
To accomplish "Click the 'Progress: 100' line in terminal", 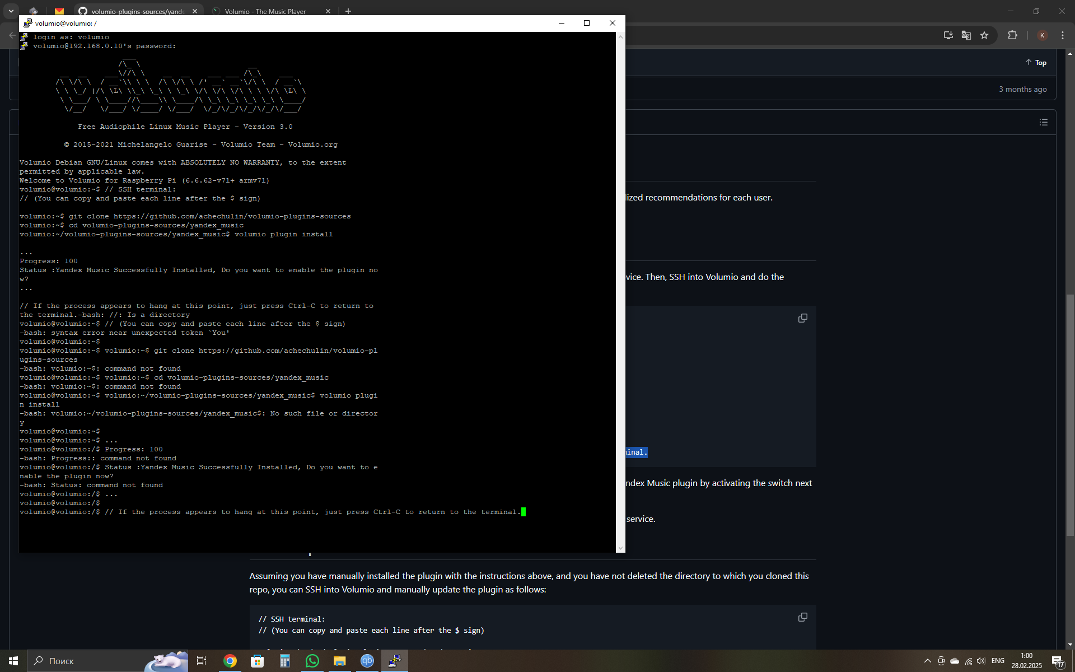I will point(49,261).
